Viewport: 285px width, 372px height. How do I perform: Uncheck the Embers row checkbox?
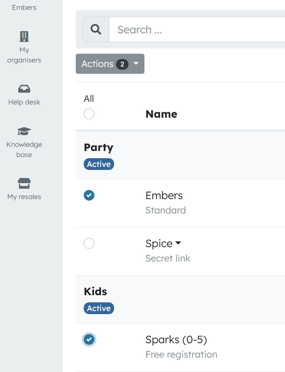tap(89, 195)
